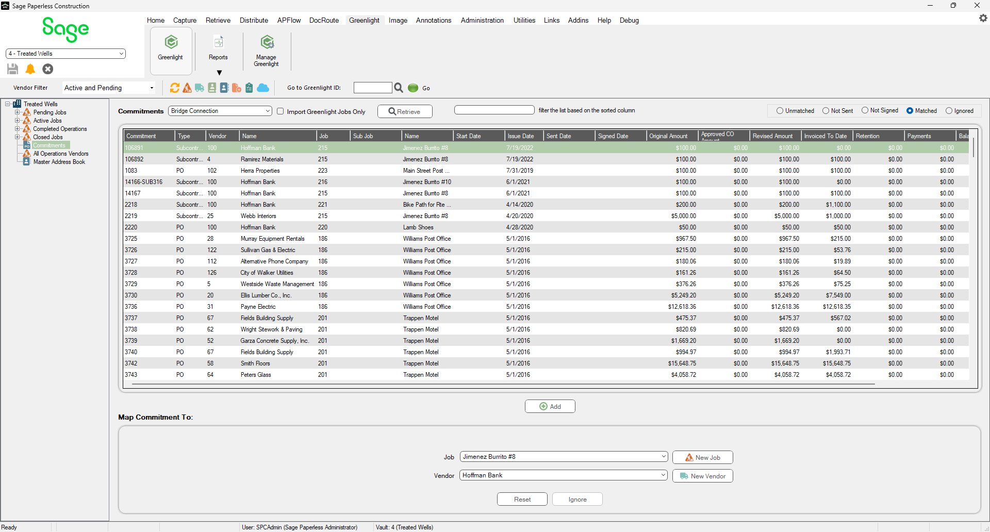Open the Job dropdown Jimenez Burrito #8
Image resolution: width=990 pixels, height=532 pixels.
(564, 457)
